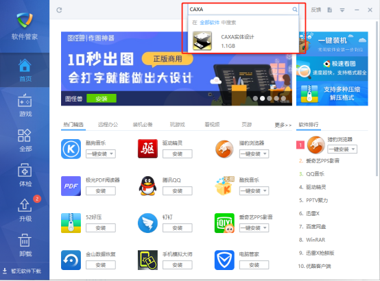Switch to 热门精选 tab
380x281 pixels.
pyautogui.click(x=73, y=125)
